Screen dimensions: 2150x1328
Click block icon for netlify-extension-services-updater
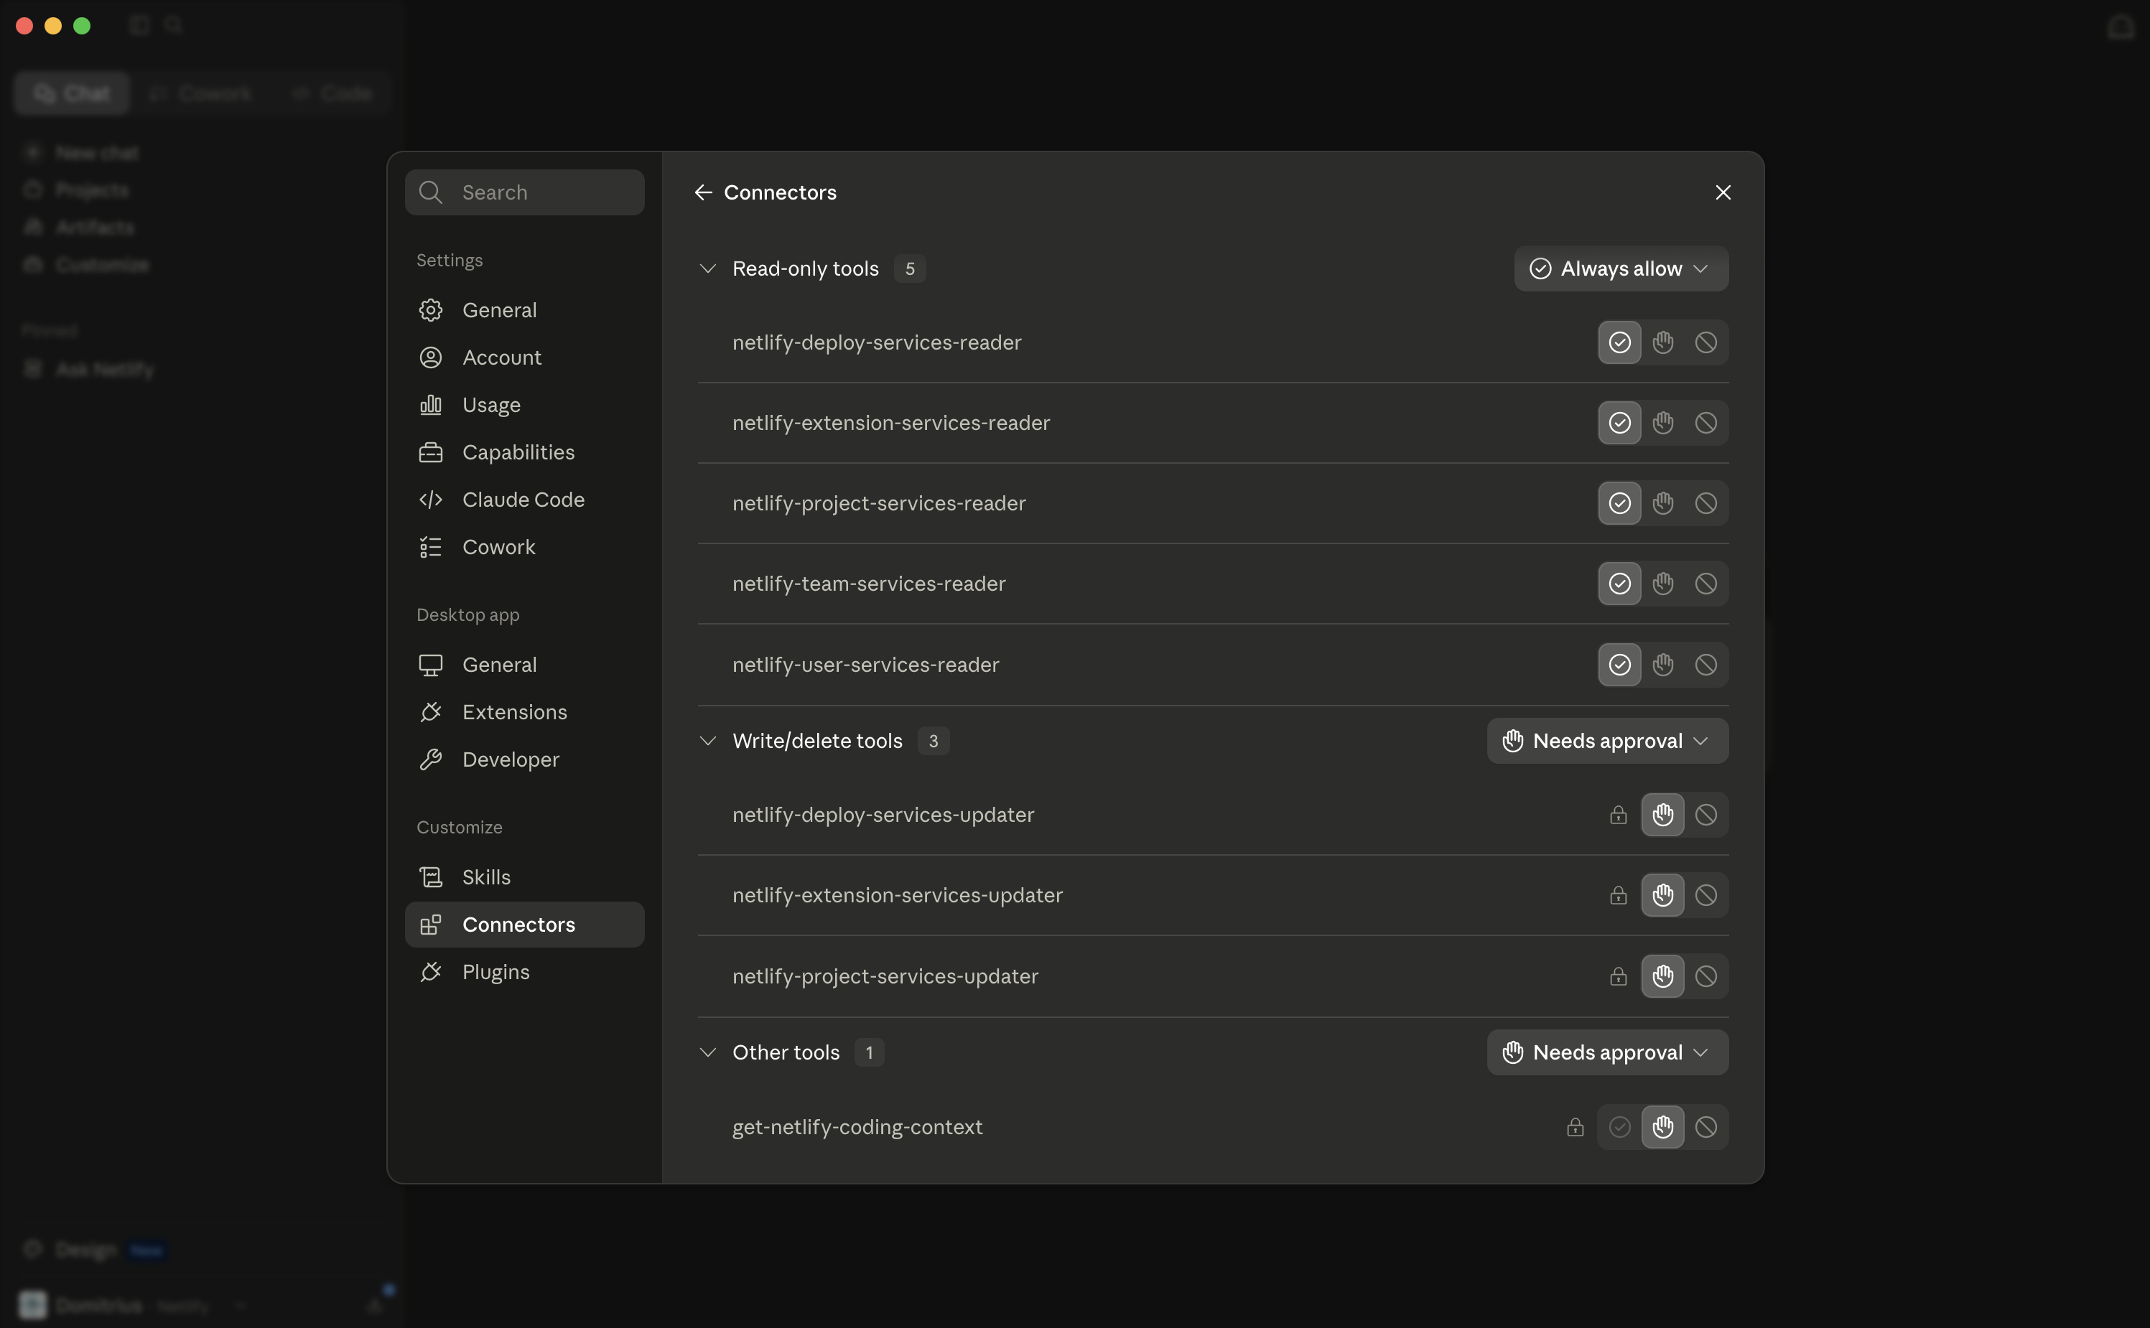tap(1705, 895)
